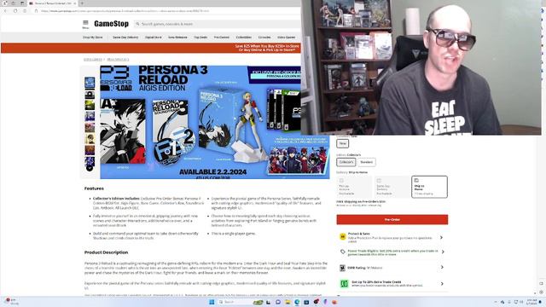The width and height of the screenshot is (546, 307).
Task: Click the search bar magnifier icon
Action: (x=137, y=24)
